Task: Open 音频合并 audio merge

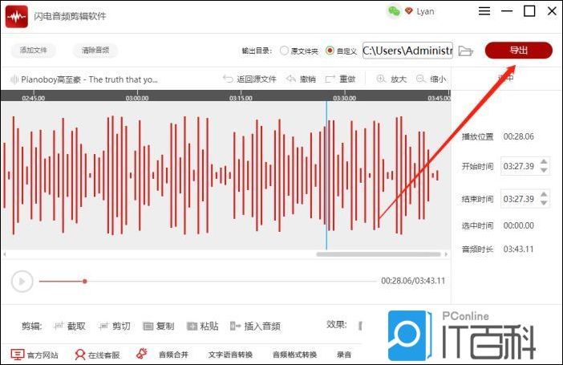Action: (x=173, y=355)
